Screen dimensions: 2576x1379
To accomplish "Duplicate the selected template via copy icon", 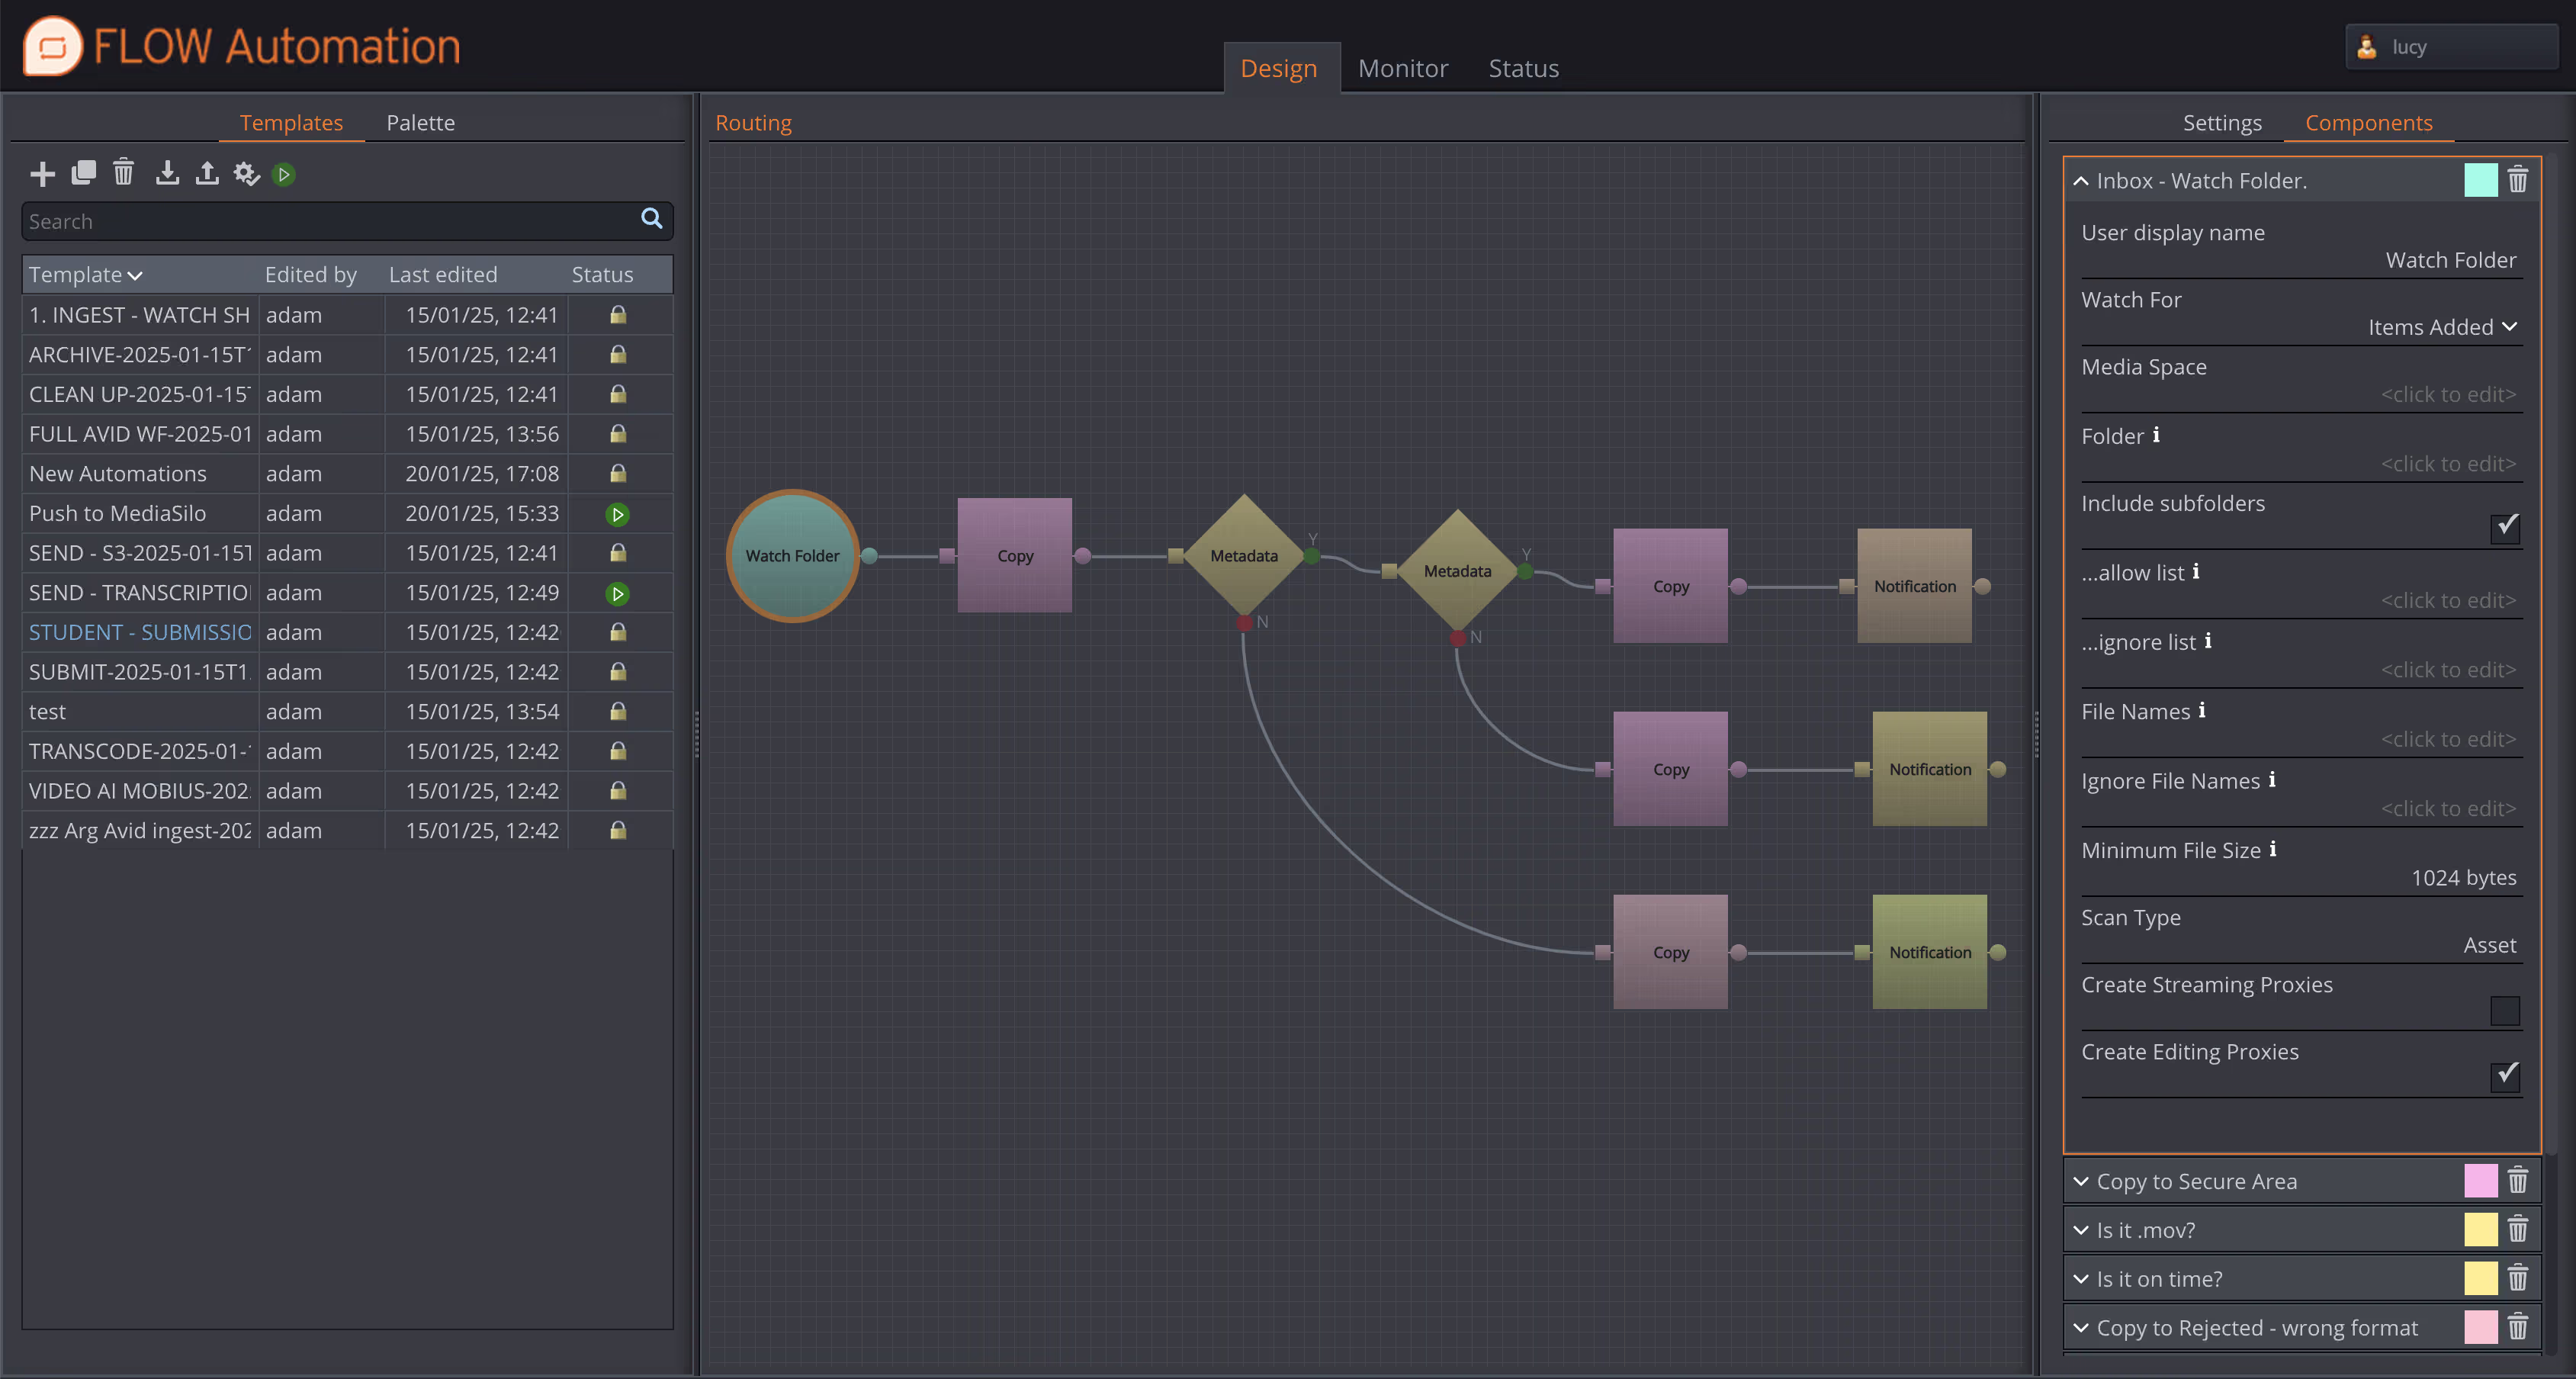I will pyautogui.click(x=83, y=173).
